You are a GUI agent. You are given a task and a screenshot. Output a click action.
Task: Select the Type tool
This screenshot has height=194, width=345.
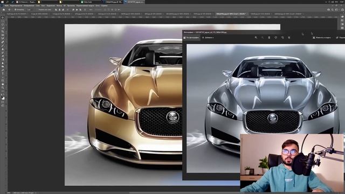3,74
